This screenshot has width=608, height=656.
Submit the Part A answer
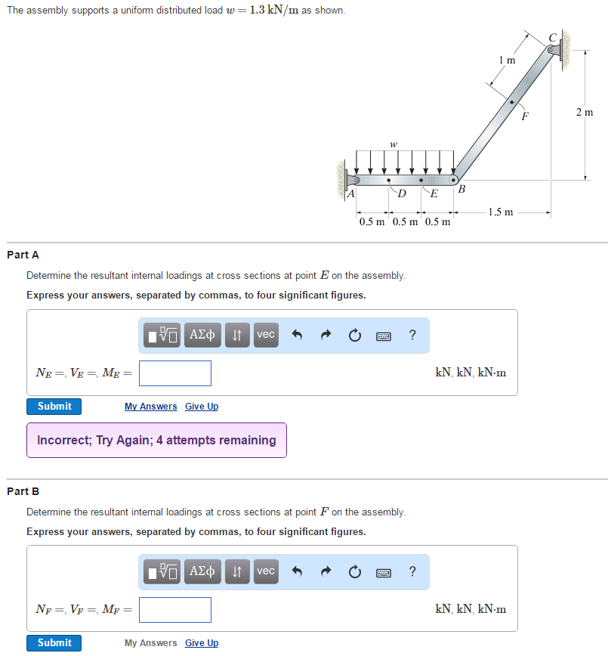coord(54,406)
